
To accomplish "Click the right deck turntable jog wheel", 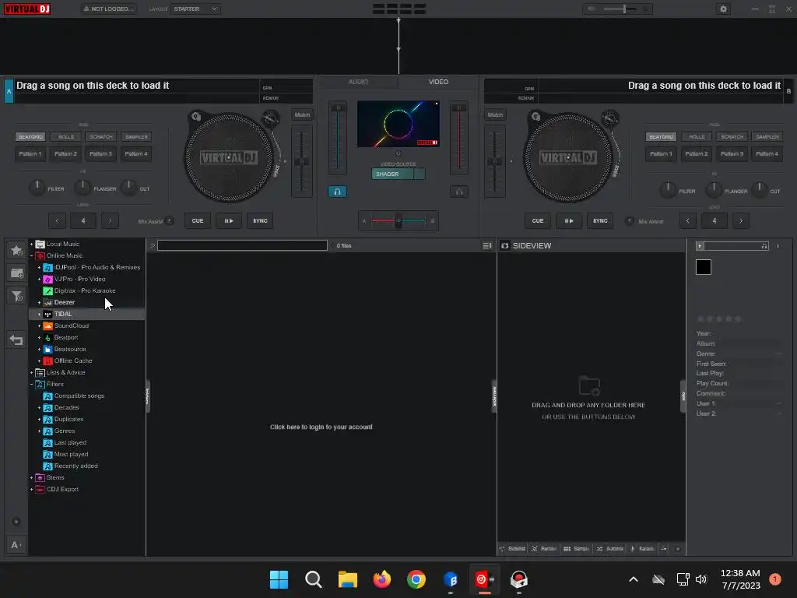I will (567, 157).
